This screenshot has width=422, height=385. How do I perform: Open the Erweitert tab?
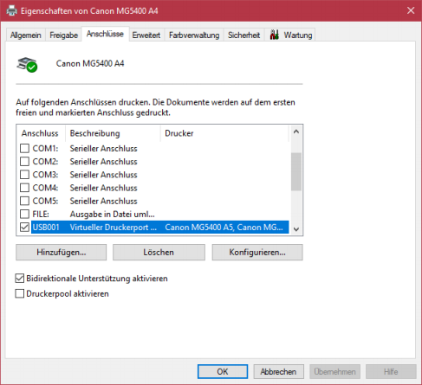[x=146, y=35]
